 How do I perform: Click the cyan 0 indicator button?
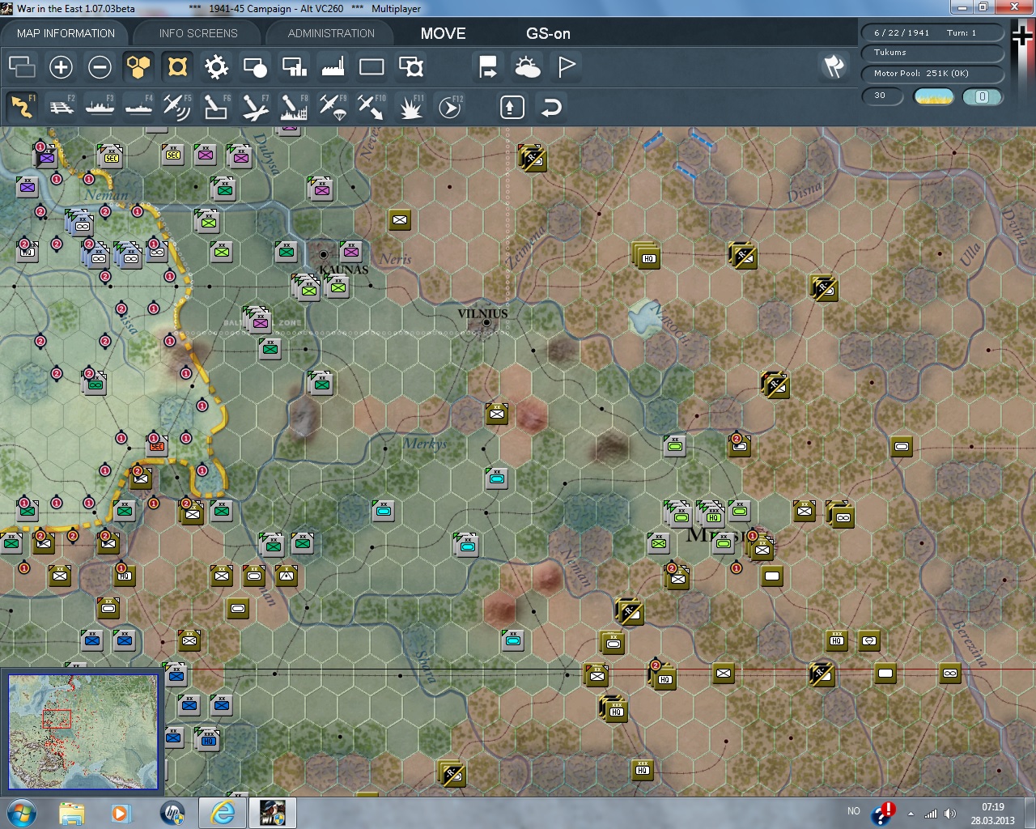click(982, 96)
